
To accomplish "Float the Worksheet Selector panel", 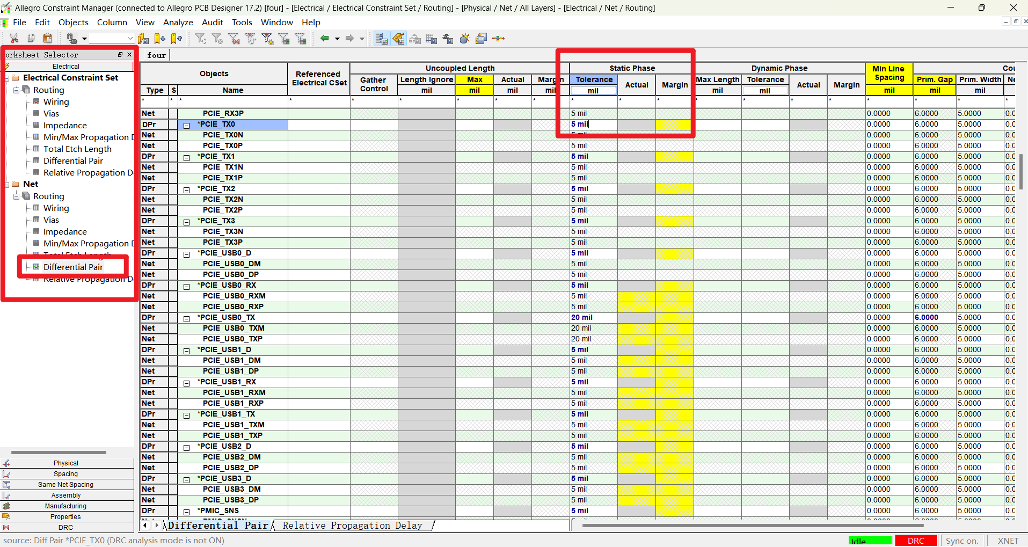I will (120, 54).
